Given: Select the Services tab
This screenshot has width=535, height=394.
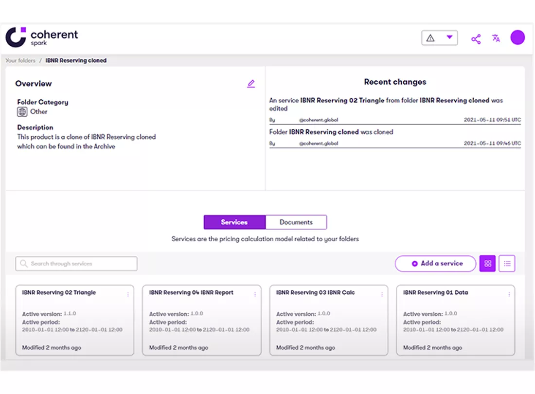Looking at the screenshot, I should (x=234, y=222).
